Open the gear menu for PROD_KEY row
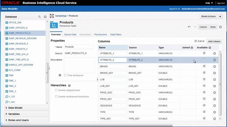The image size is (227, 127). [215, 99]
